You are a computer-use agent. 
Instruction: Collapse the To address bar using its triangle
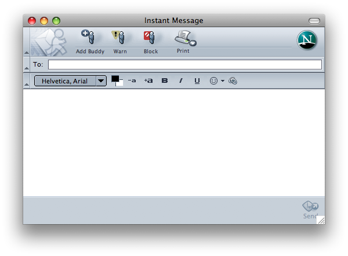point(26,69)
